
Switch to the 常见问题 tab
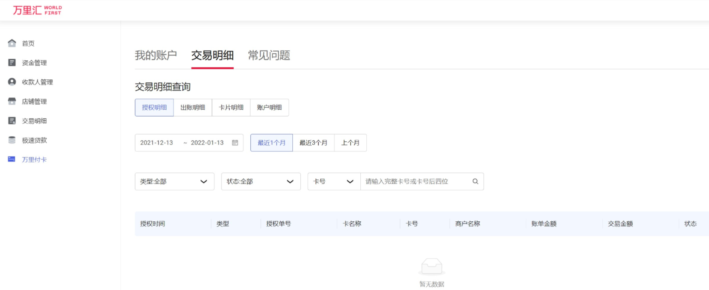269,55
